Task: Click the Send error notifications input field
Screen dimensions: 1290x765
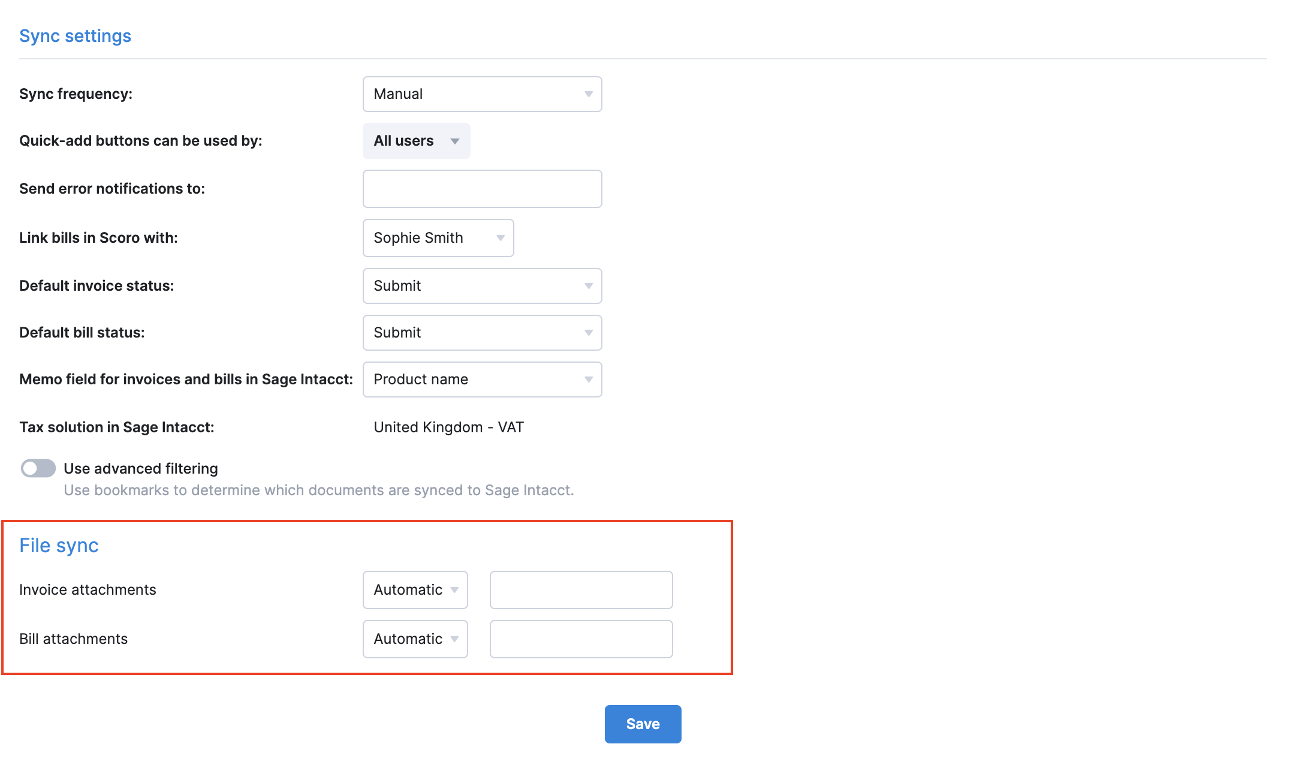Action: click(481, 188)
